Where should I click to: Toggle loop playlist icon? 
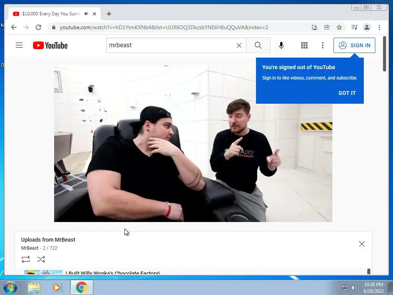(x=26, y=259)
